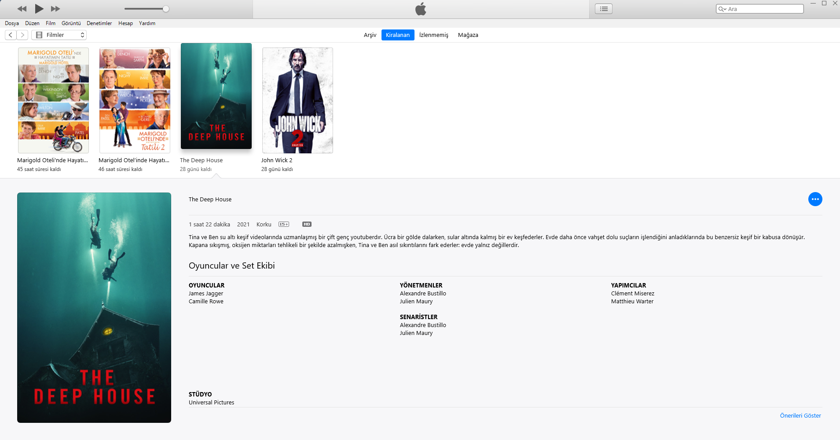Click the Universal Pictures studio name
Viewport: 840px width, 440px height.
tap(212, 403)
